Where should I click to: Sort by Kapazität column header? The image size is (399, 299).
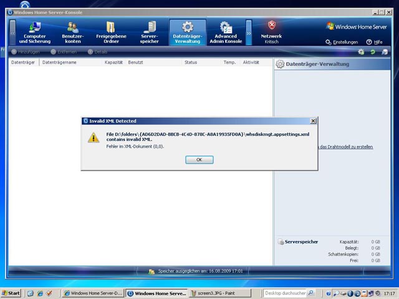(113, 62)
